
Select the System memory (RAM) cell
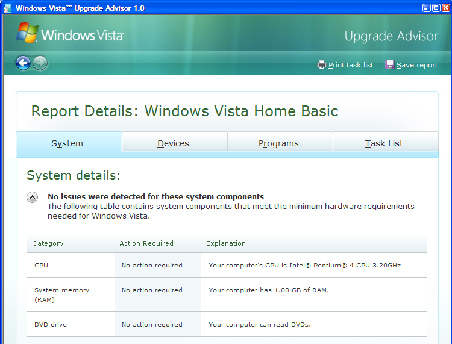(71, 295)
